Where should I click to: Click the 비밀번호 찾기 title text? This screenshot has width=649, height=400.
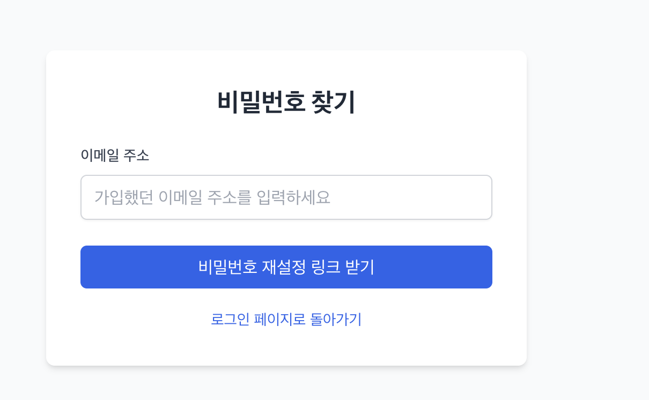286,102
